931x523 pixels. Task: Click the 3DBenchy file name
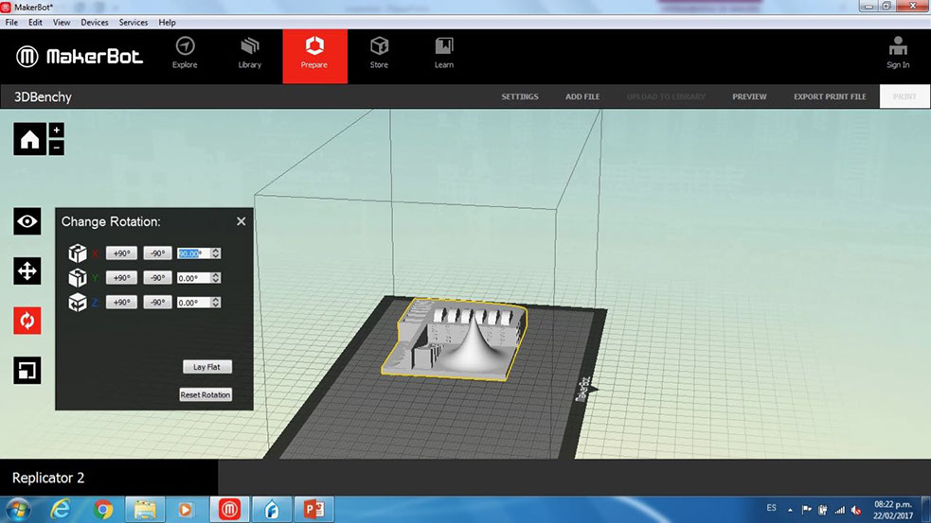[43, 97]
